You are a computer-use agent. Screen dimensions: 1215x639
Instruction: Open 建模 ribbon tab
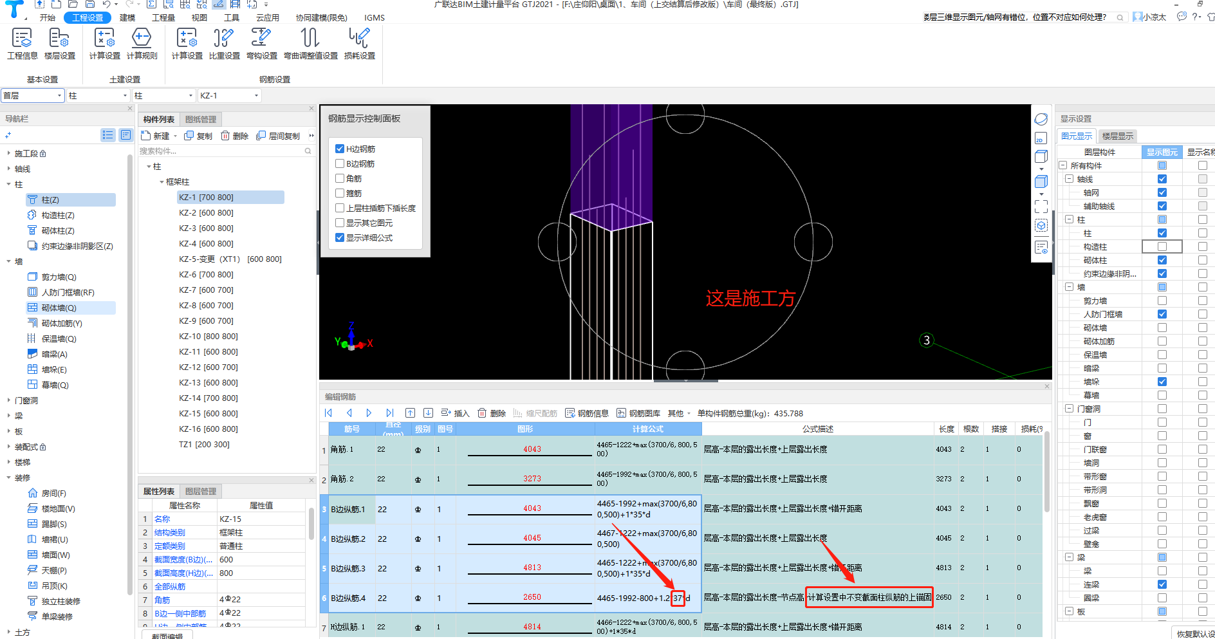click(127, 17)
